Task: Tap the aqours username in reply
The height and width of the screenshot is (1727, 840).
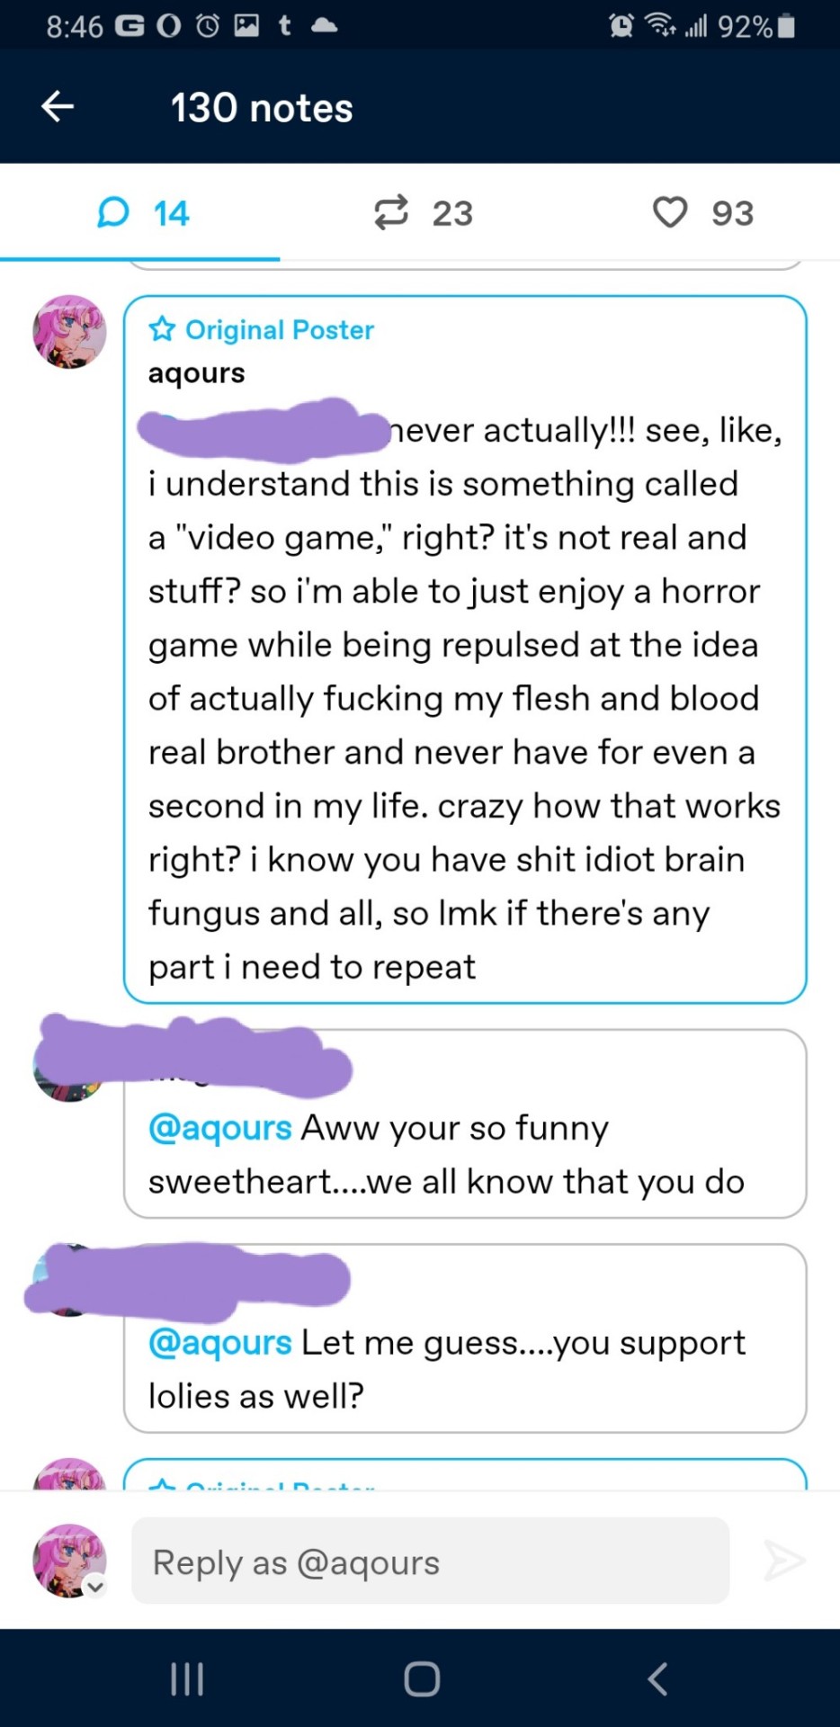Action: coord(196,372)
